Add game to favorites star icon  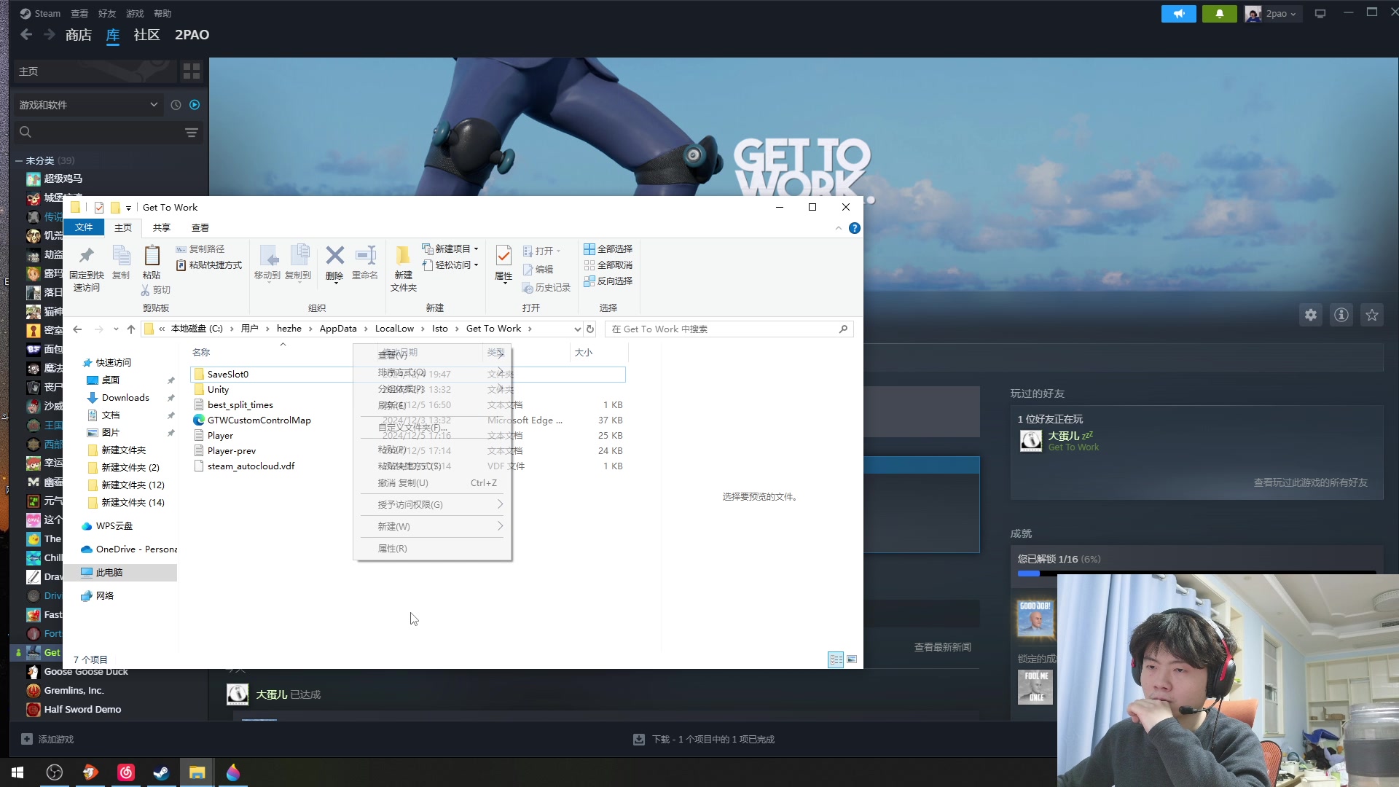(x=1372, y=315)
